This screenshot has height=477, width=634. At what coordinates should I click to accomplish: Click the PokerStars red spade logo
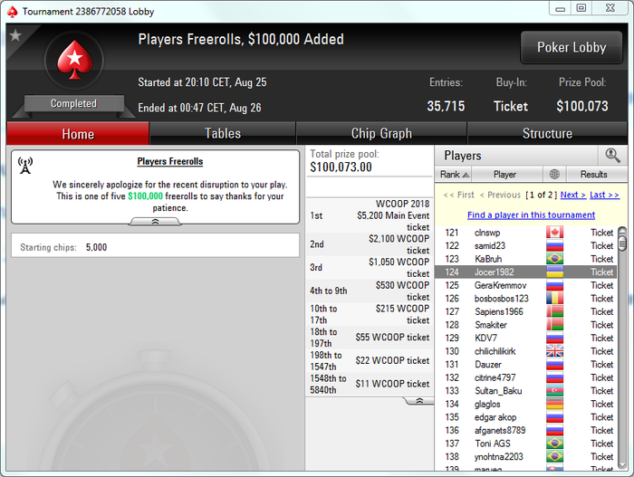pyautogui.click(x=74, y=60)
